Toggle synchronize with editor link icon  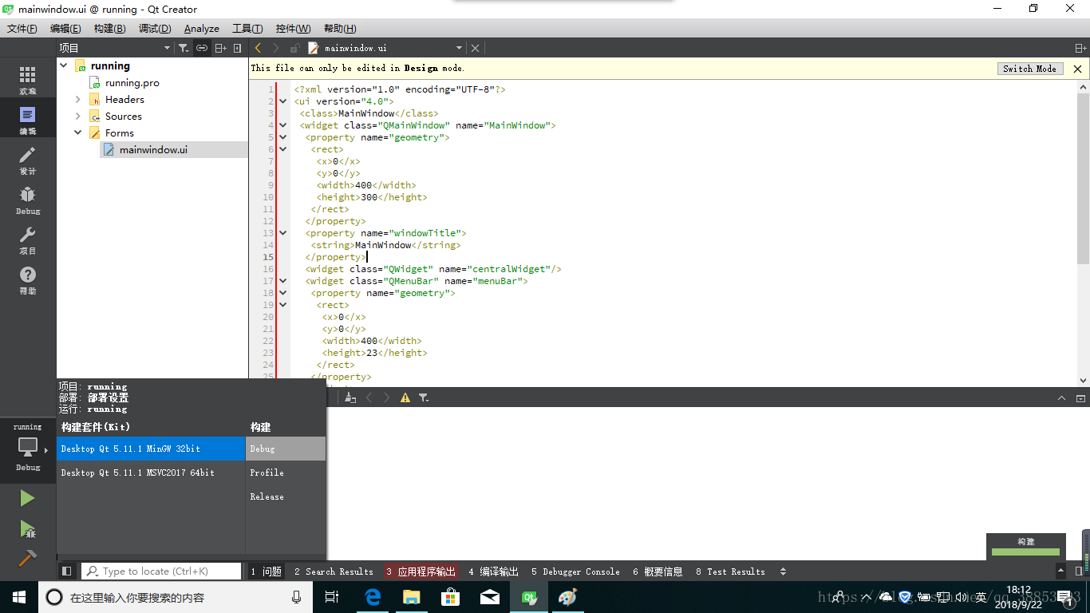202,48
